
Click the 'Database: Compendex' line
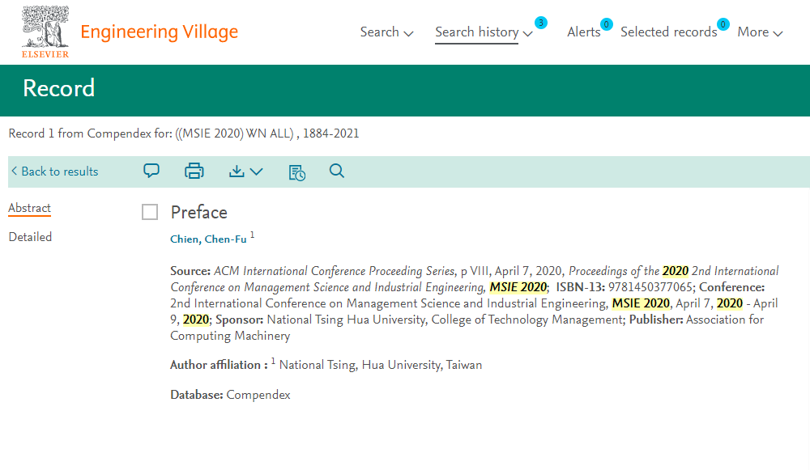pyautogui.click(x=230, y=396)
